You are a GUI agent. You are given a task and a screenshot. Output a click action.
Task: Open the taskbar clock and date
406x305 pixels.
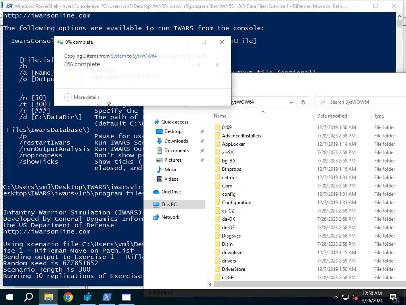(x=372, y=297)
